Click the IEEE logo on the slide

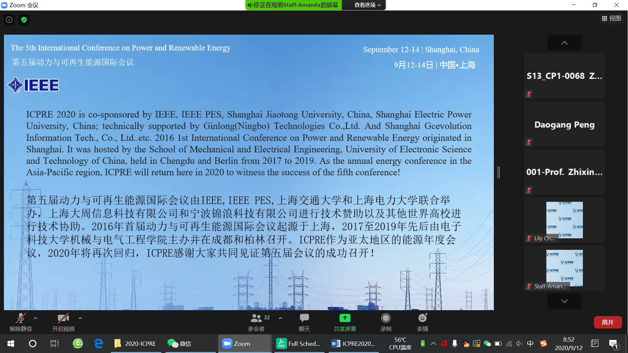(33, 85)
